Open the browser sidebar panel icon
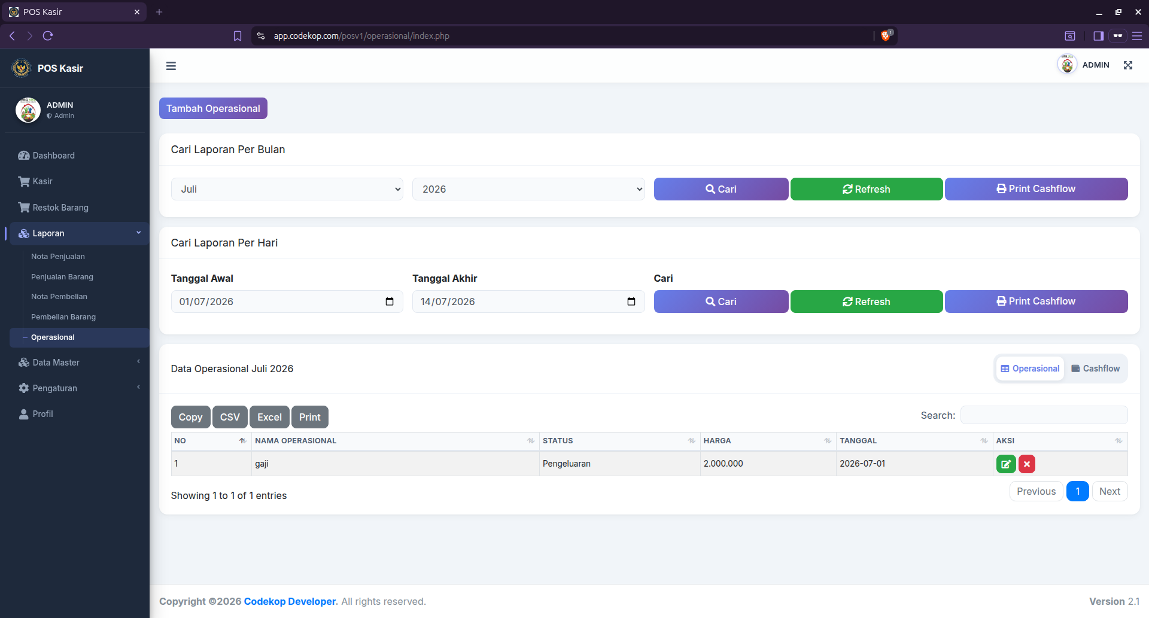This screenshot has width=1149, height=618. pos(1098,36)
